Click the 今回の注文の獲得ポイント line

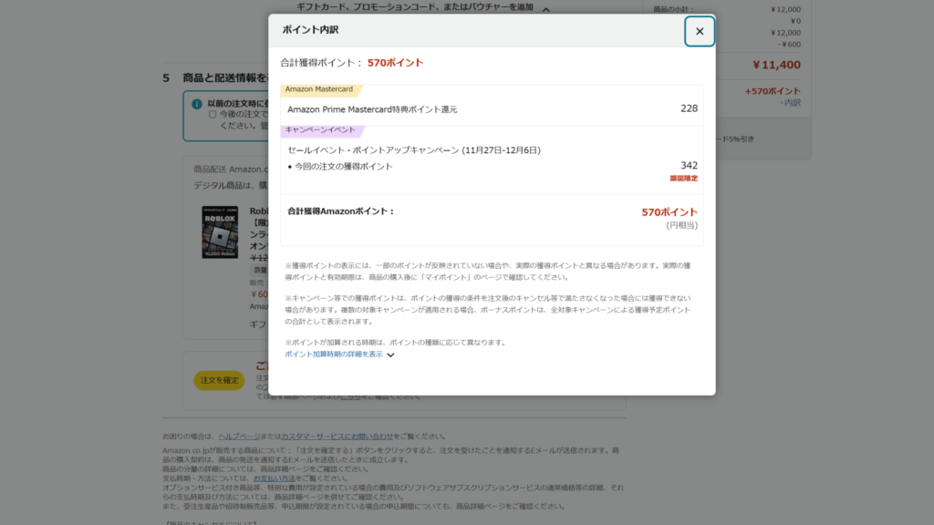tap(343, 166)
